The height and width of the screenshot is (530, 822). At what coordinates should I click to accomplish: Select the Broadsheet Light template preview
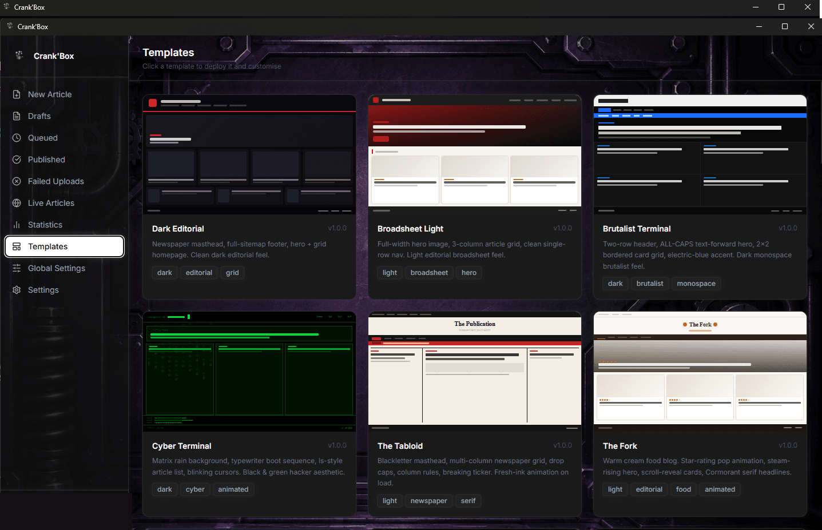[475, 154]
